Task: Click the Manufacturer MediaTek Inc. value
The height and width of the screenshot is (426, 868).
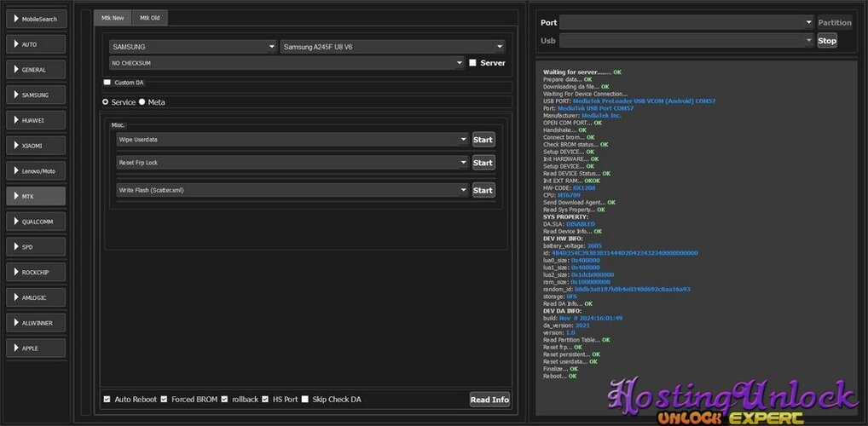Action: tap(601, 116)
